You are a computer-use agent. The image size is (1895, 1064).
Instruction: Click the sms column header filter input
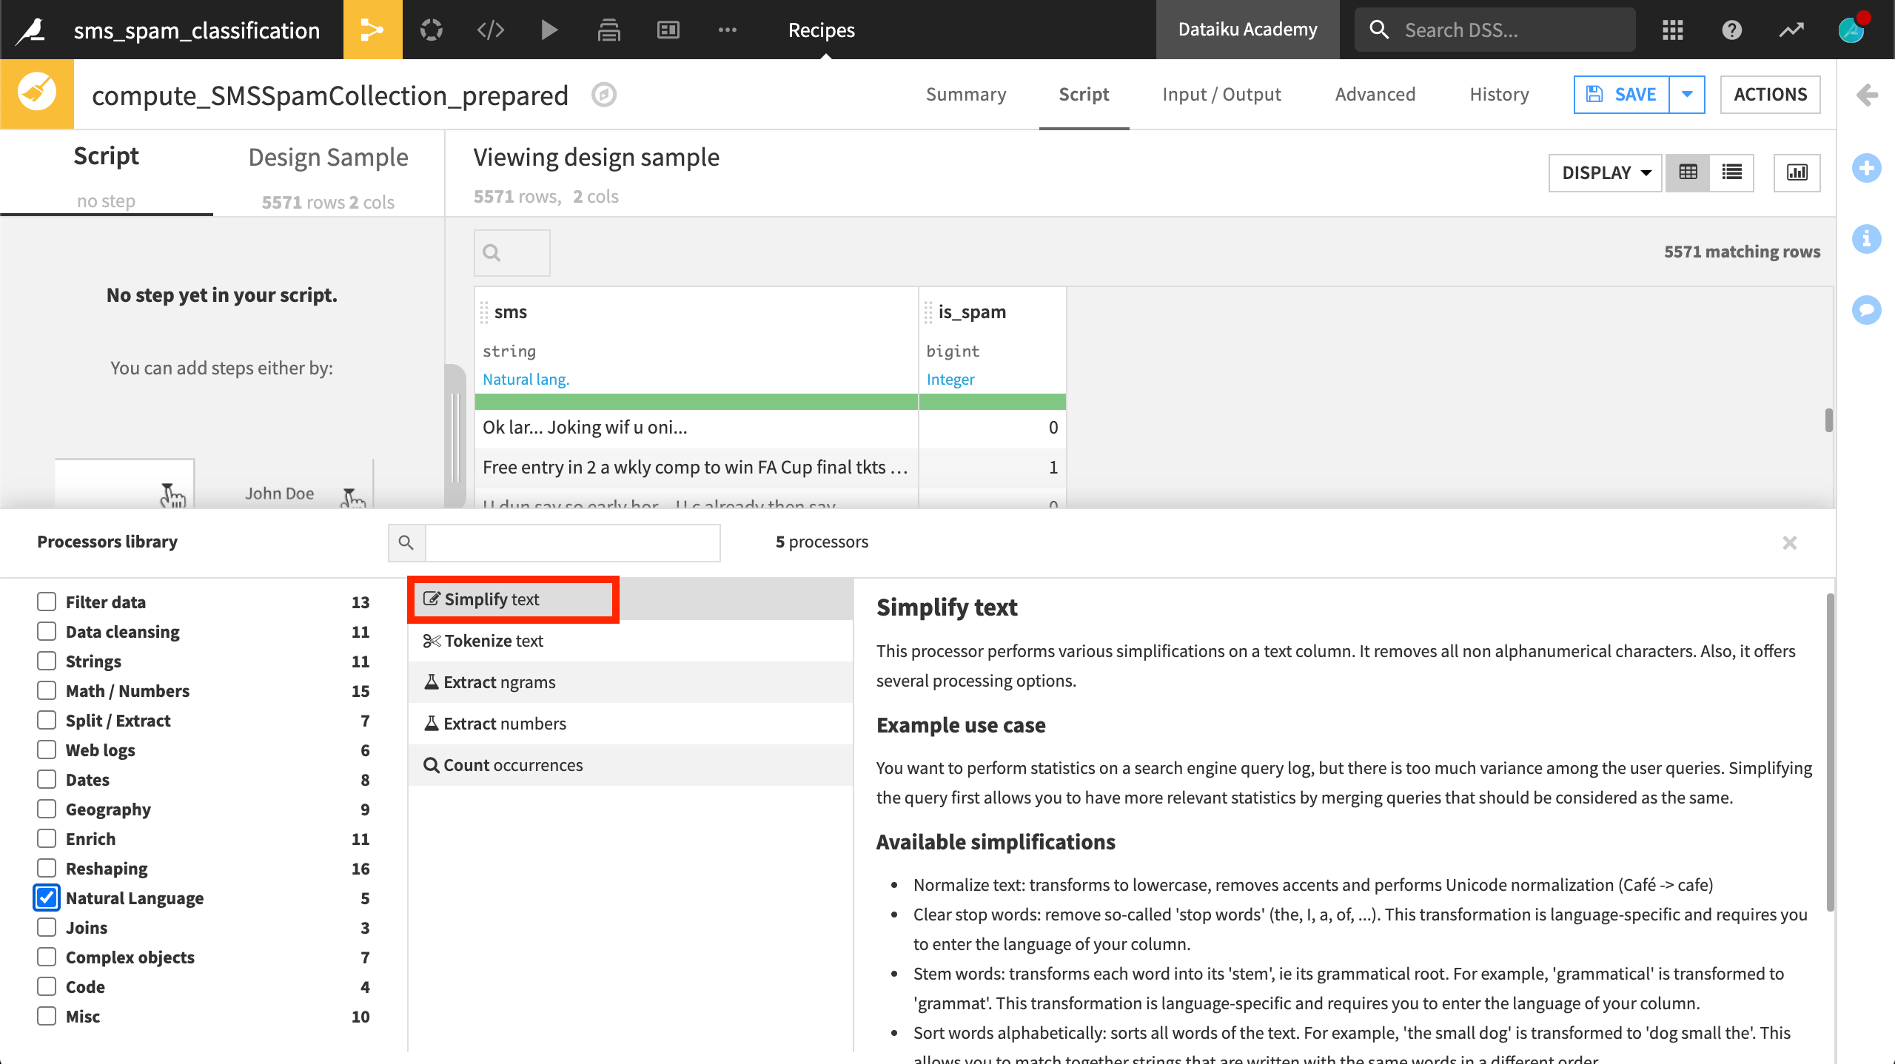click(512, 251)
